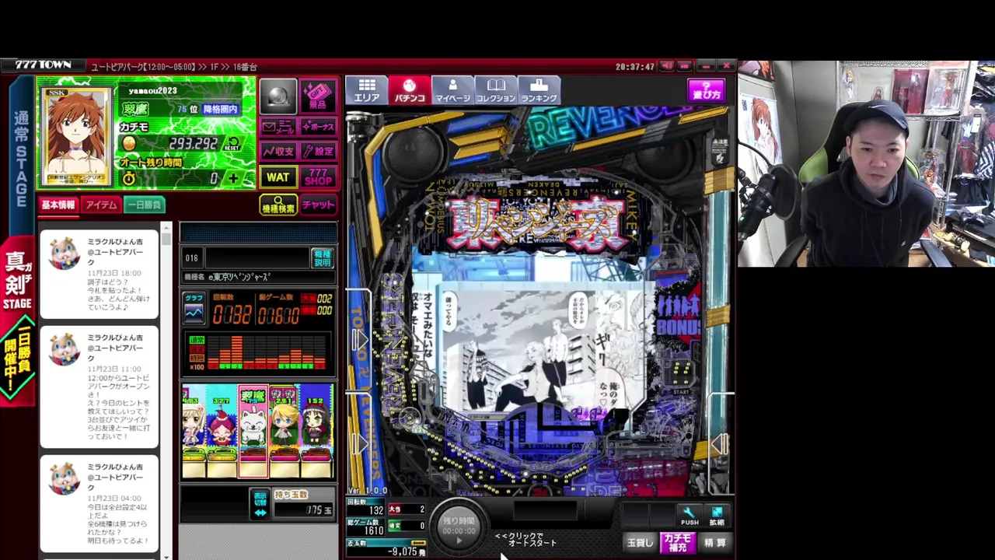Open the グラフ graph icon
995x560 pixels.
click(x=194, y=307)
